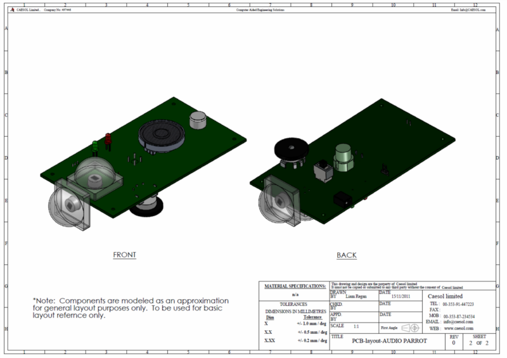Click the MATERIAL SPECIFICATIONS heading
This screenshot has height=358, width=507.
[295, 286]
